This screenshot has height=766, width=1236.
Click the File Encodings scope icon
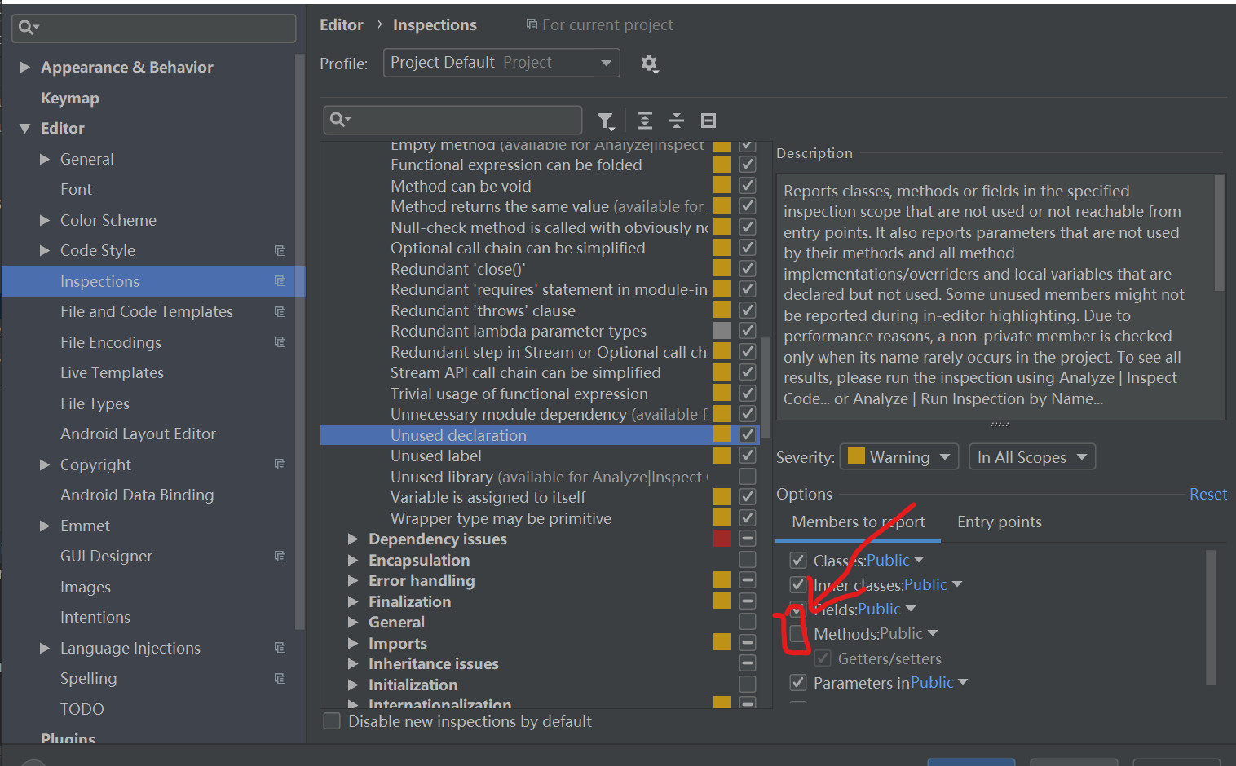coord(280,342)
